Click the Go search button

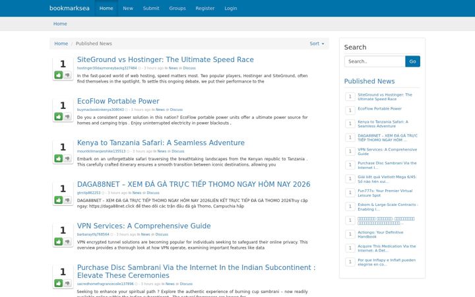coord(412,61)
